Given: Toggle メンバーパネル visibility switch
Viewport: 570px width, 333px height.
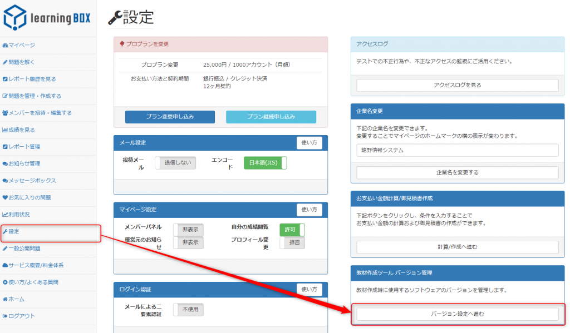Looking at the screenshot, I should pyautogui.click(x=188, y=230).
